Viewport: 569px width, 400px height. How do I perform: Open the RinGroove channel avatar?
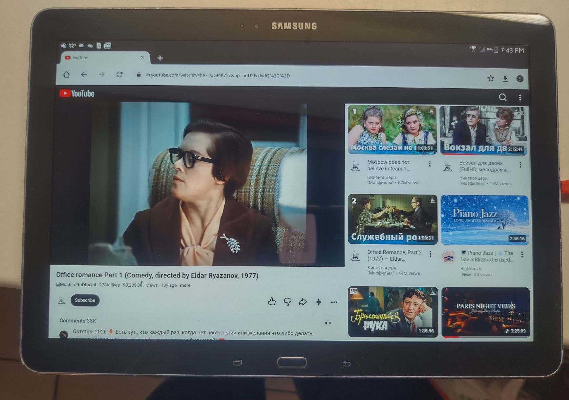448,256
